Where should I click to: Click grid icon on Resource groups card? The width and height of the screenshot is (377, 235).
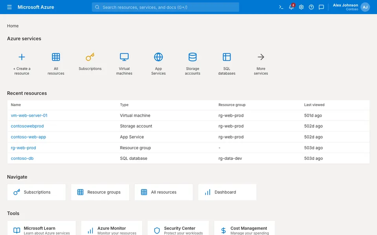(80, 192)
